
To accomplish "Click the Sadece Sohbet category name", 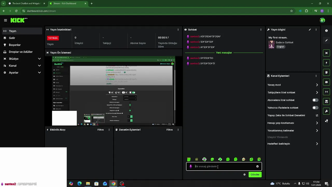I will pyautogui.click(x=284, y=42).
